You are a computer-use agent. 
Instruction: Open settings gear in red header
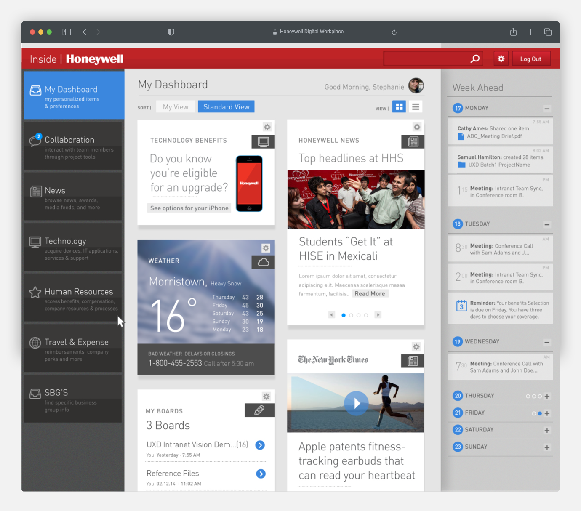501,59
